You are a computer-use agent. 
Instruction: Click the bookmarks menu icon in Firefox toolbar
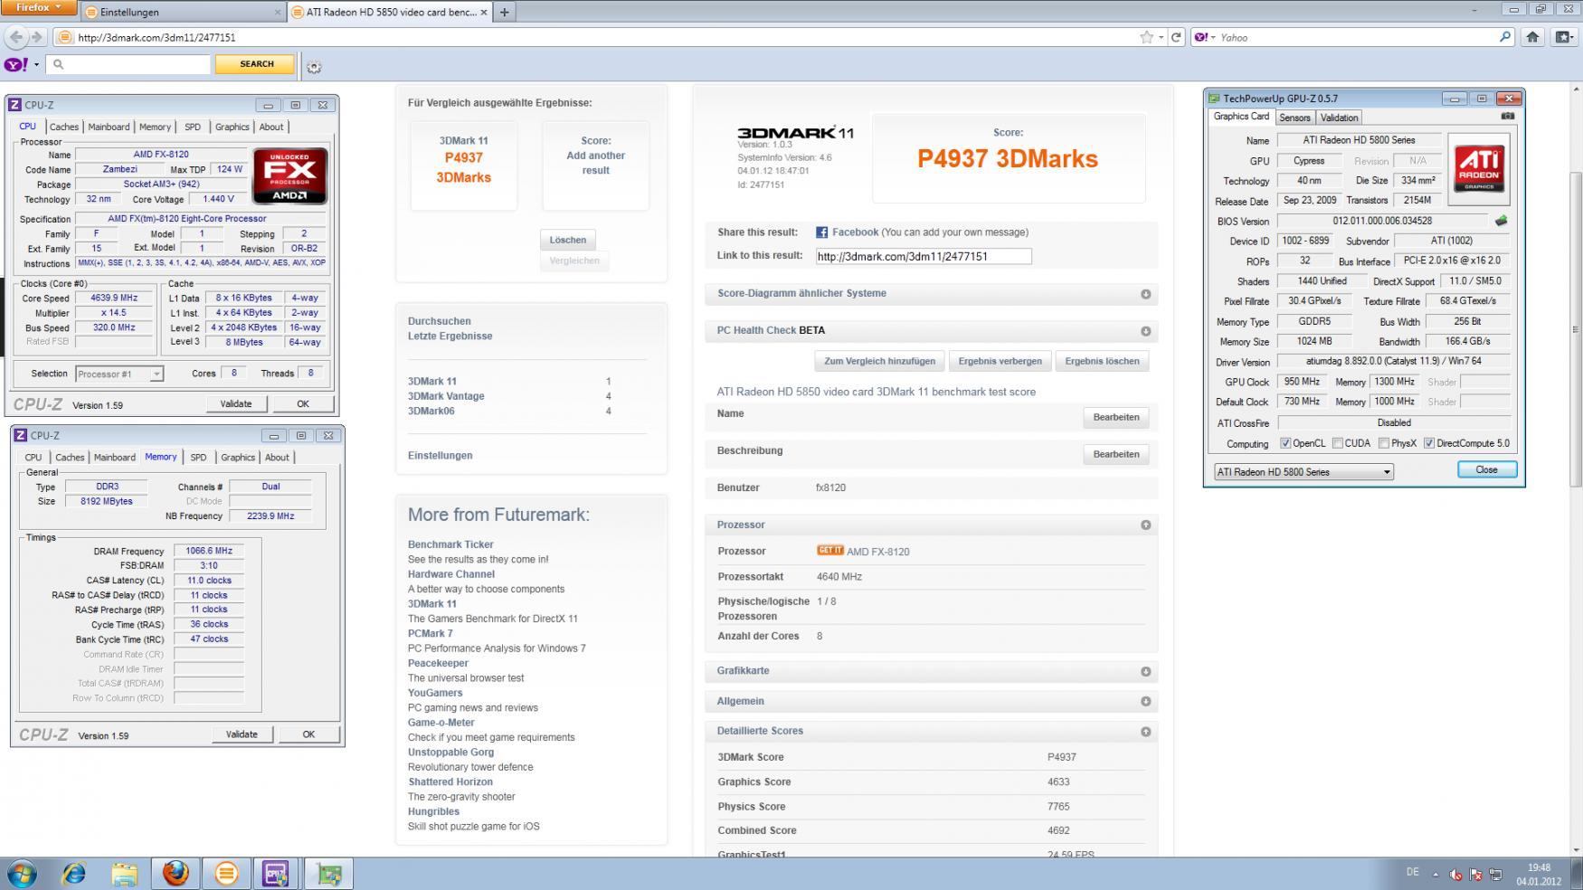(1563, 37)
